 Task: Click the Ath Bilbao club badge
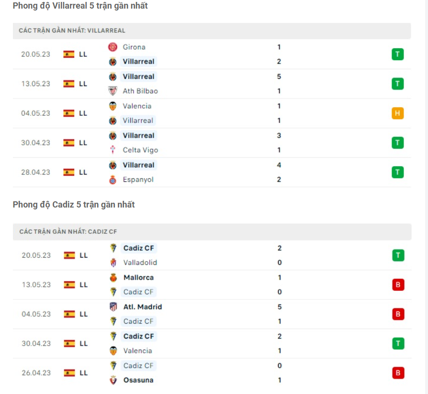113,91
